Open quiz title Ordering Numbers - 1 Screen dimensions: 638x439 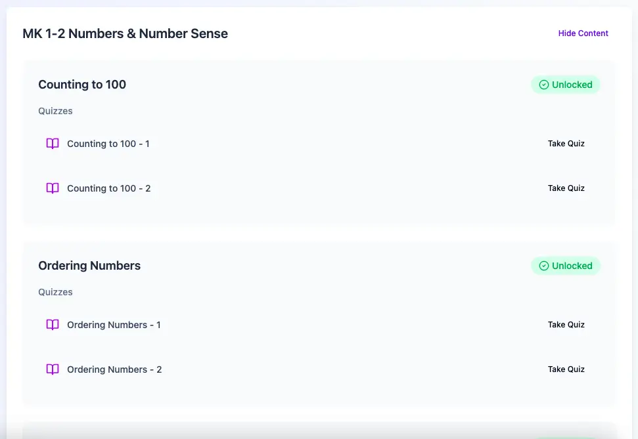(x=114, y=325)
